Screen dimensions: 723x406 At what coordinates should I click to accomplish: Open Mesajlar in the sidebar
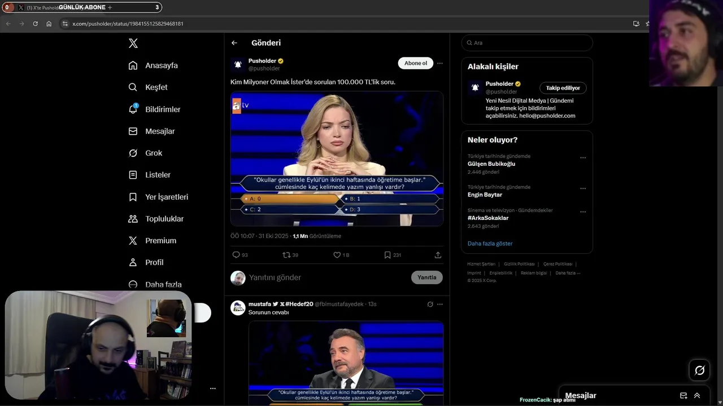pyautogui.click(x=151, y=131)
